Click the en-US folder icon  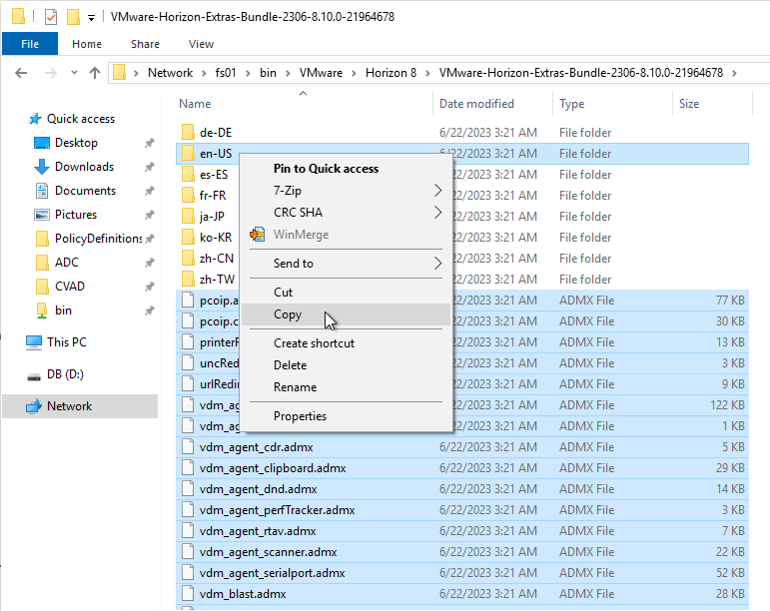tap(188, 154)
